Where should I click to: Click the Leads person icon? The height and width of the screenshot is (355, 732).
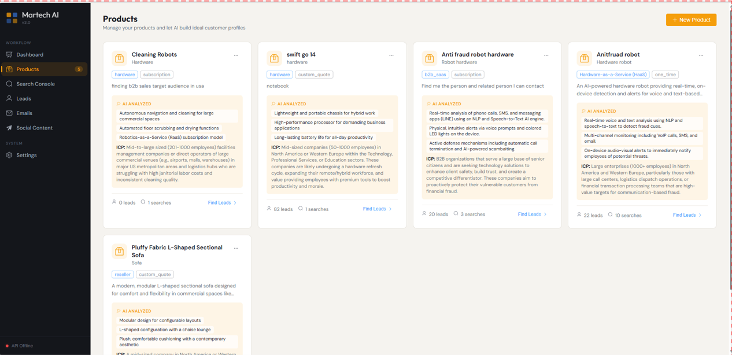[x=9, y=98]
